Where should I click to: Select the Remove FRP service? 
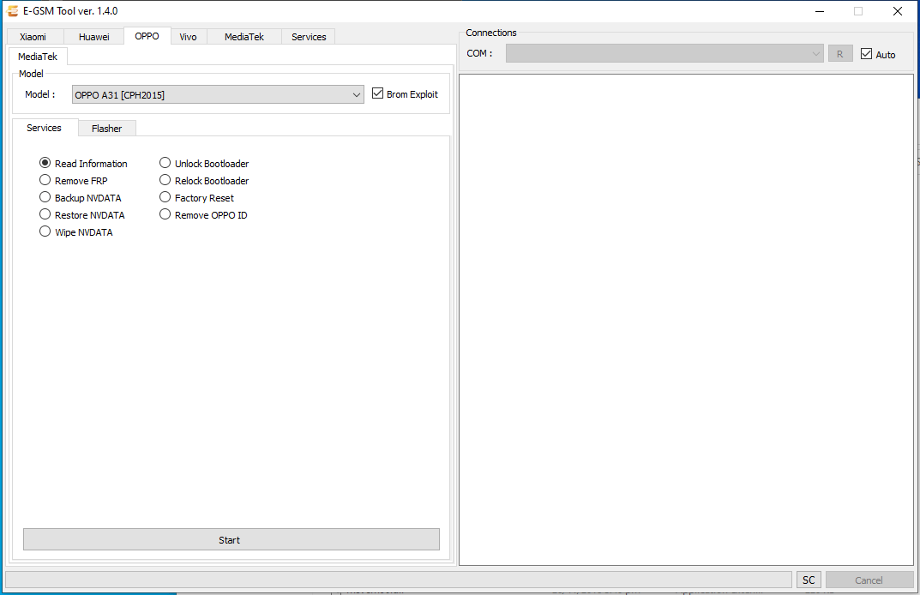coord(44,180)
